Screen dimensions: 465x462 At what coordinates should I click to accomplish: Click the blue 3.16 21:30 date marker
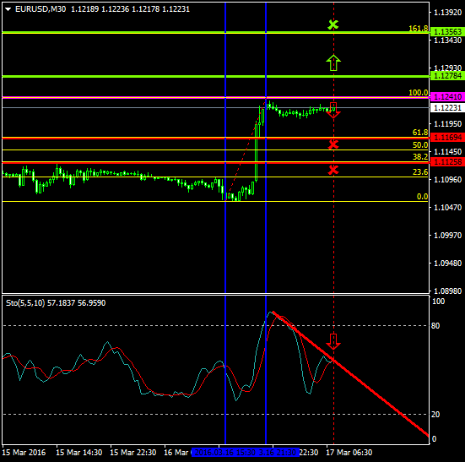point(278,453)
